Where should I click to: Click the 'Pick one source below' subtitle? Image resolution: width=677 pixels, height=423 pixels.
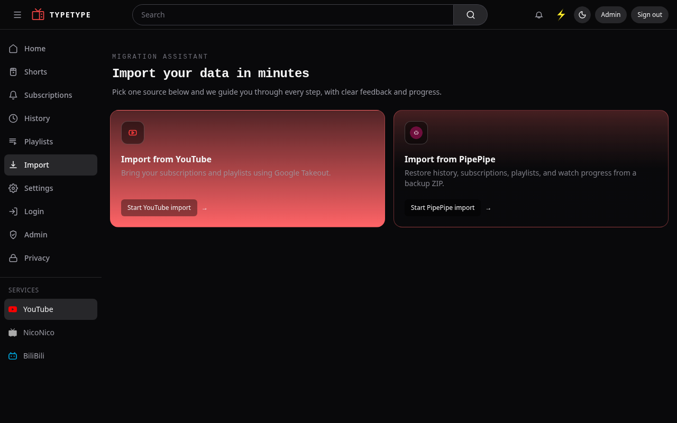[x=277, y=92]
